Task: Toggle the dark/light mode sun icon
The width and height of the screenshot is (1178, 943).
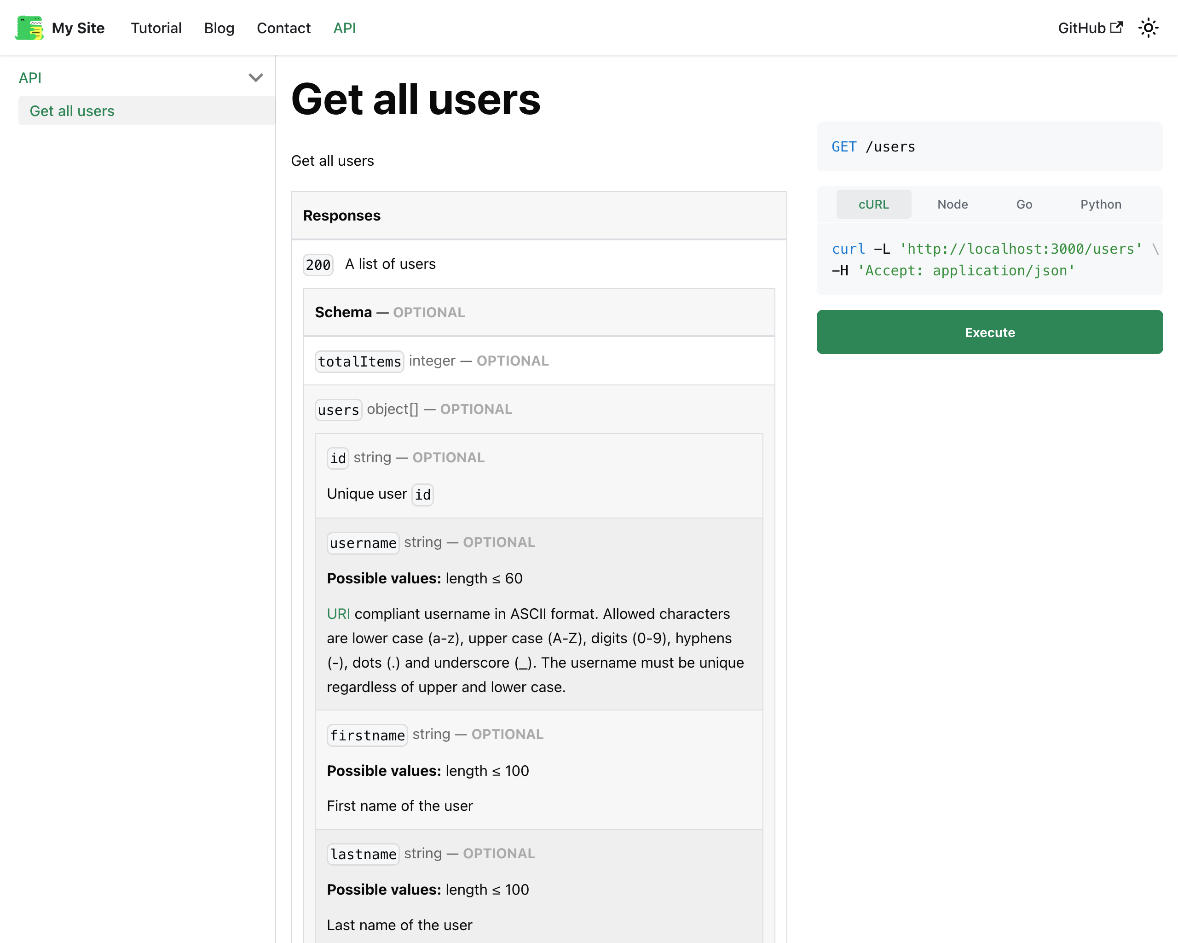Action: (1148, 28)
